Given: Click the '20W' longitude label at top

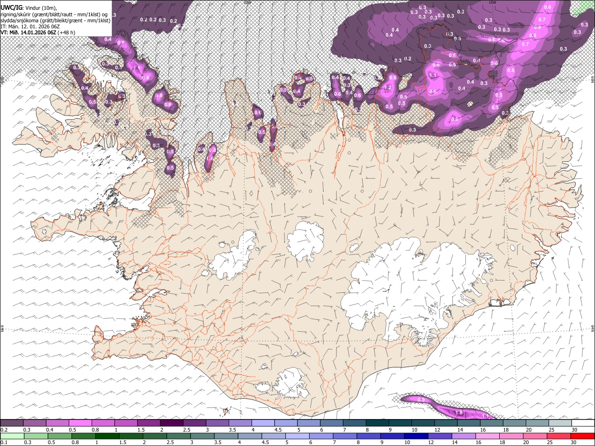Looking at the screenshot, I should [247, 2].
